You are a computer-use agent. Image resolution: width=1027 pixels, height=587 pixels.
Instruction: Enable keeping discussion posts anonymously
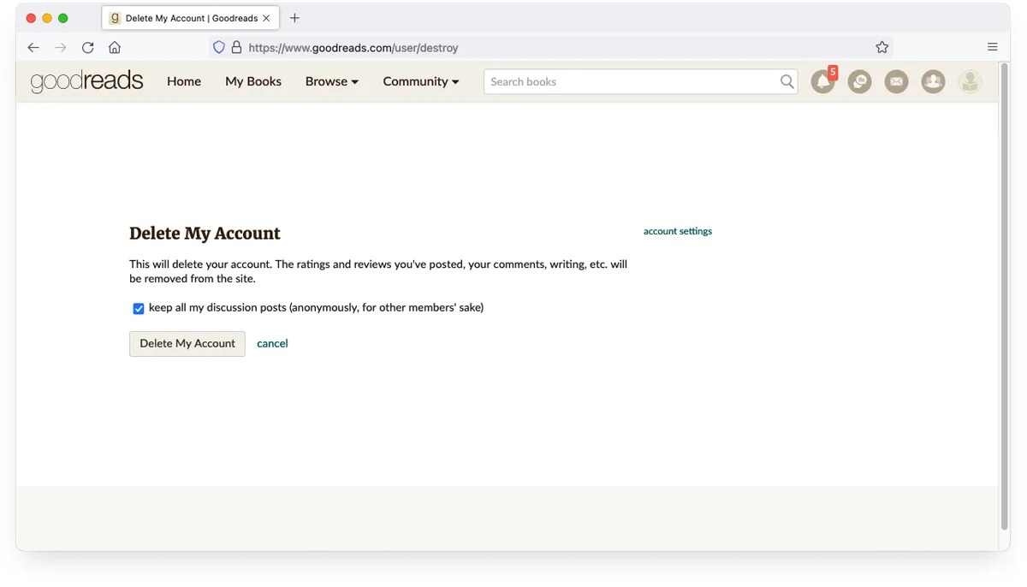[138, 308]
